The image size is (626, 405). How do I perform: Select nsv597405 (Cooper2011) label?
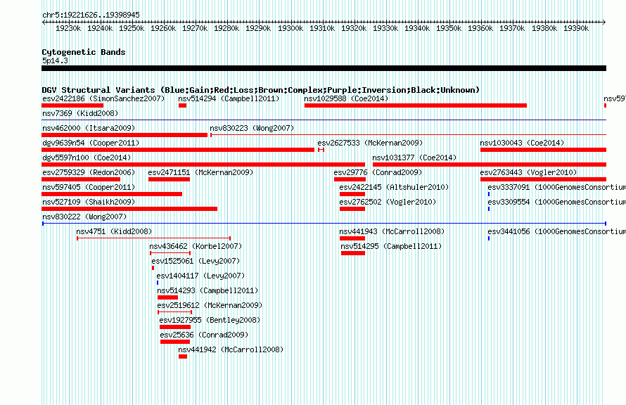[89, 187]
